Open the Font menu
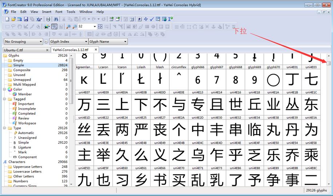The width and height of the screenshot is (333, 196). coord(59,12)
